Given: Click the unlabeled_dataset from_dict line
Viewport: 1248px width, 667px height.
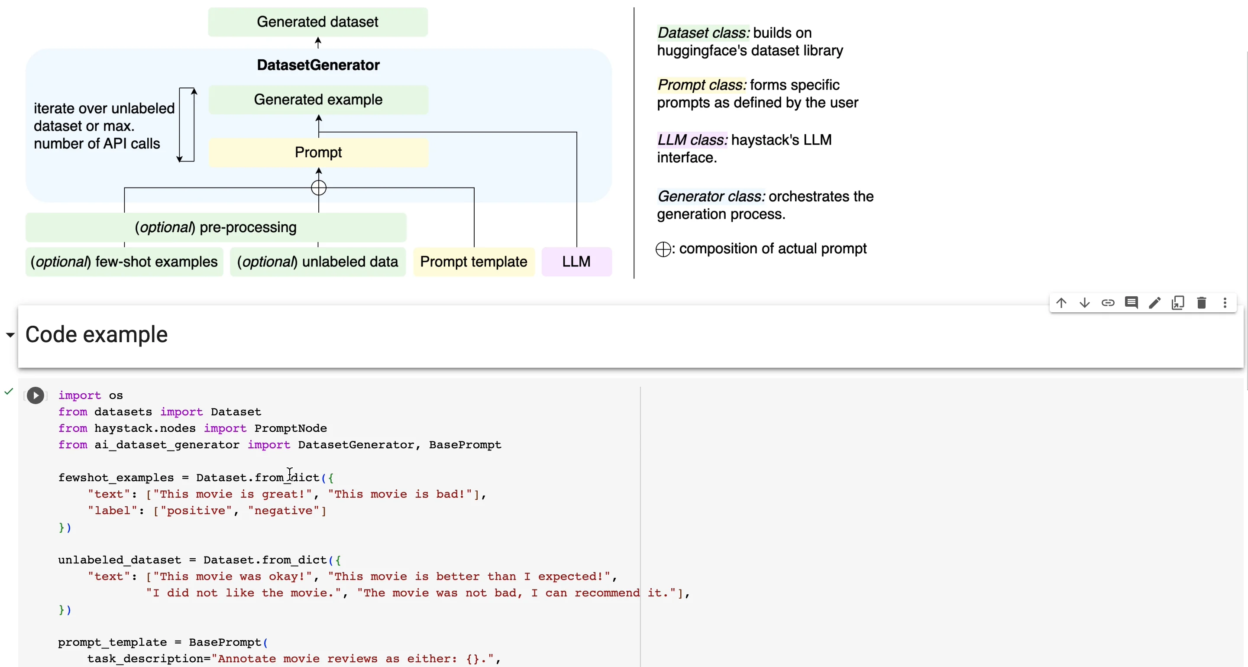Looking at the screenshot, I should pos(199,560).
